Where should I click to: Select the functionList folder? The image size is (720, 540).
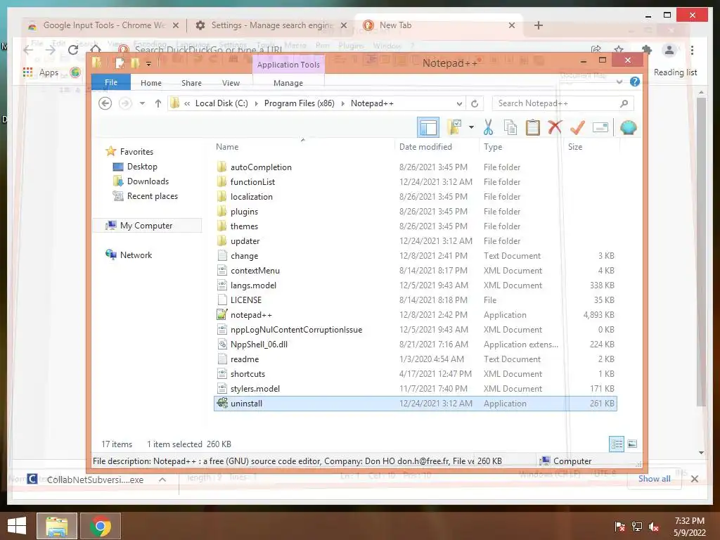tap(252, 182)
